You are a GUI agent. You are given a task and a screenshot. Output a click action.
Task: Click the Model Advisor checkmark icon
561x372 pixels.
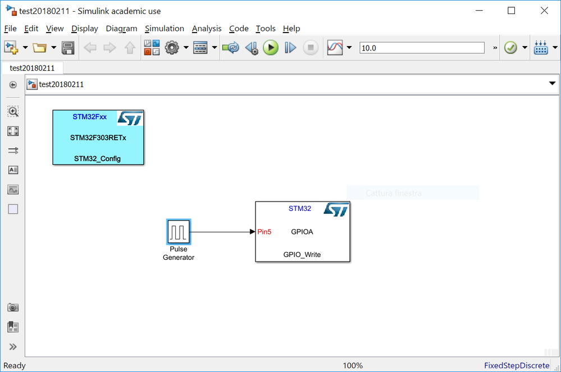coord(510,48)
